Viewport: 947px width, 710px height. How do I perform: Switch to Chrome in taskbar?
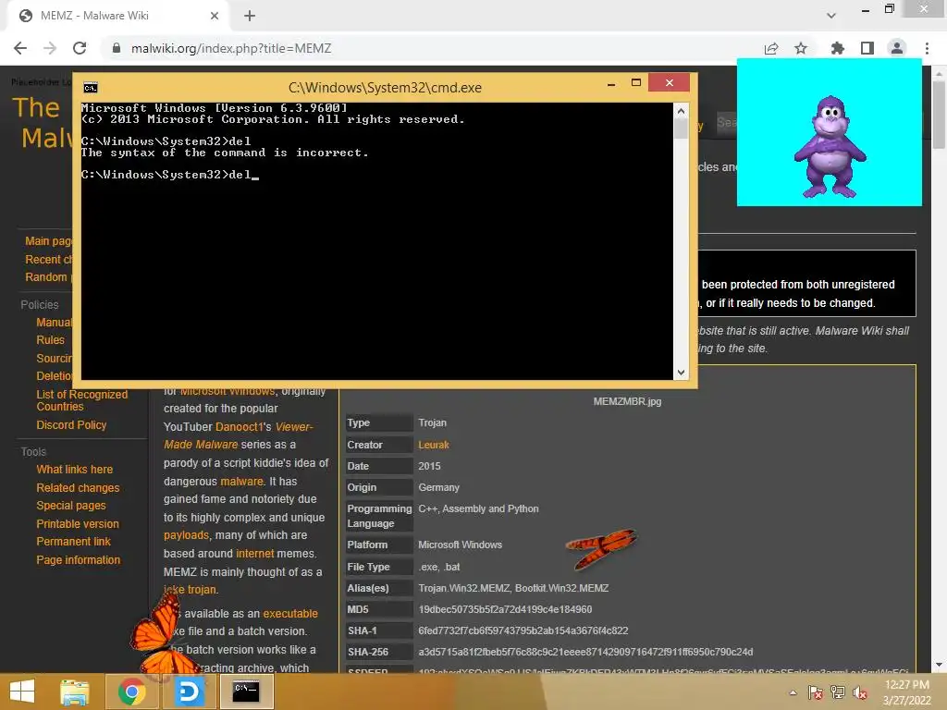tap(131, 692)
